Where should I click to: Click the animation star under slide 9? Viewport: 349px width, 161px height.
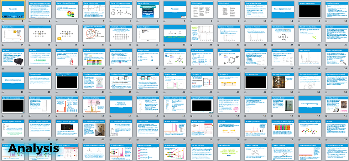click(x=219, y=21)
